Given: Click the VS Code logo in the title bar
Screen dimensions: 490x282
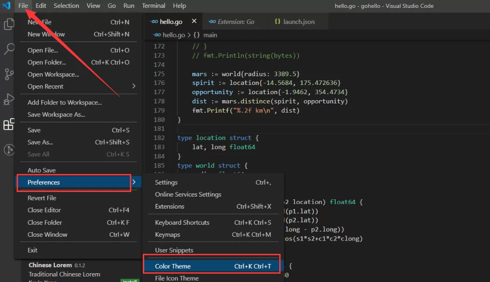Looking at the screenshot, I should pos(6,6).
